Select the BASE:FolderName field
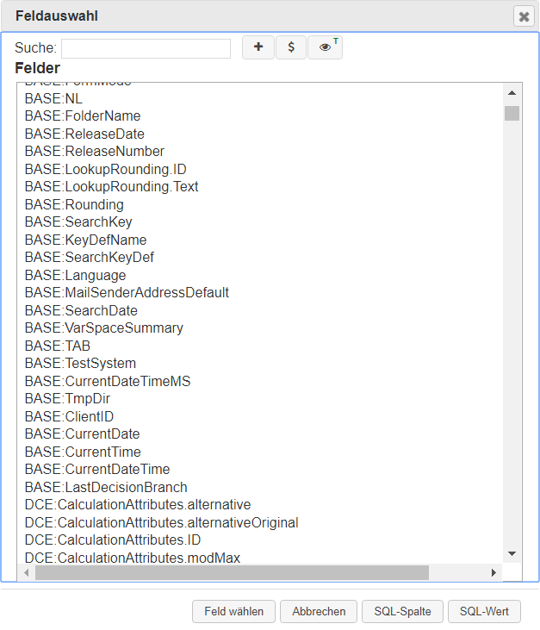The width and height of the screenshot is (540, 630). click(83, 115)
